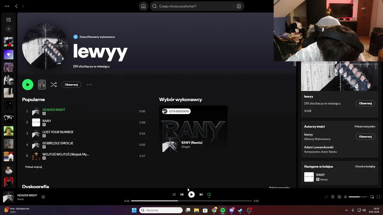Open system volume tray icon
Screen dimensions: 383x215
pos(364,210)
